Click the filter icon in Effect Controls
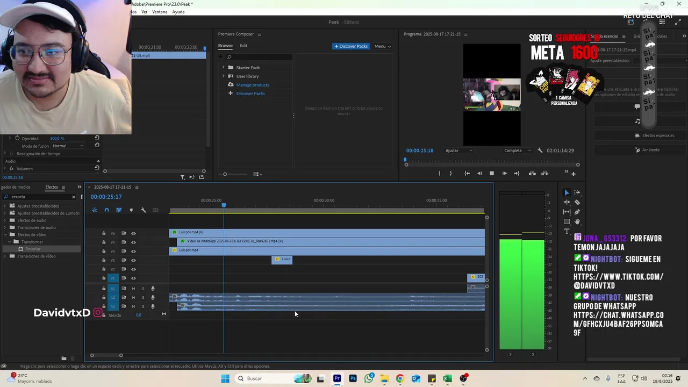The height and width of the screenshot is (387, 688). coord(182,177)
